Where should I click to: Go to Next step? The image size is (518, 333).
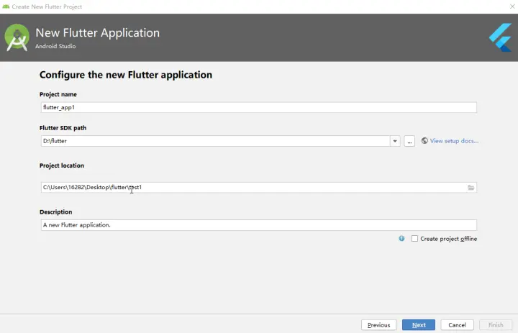click(419, 325)
